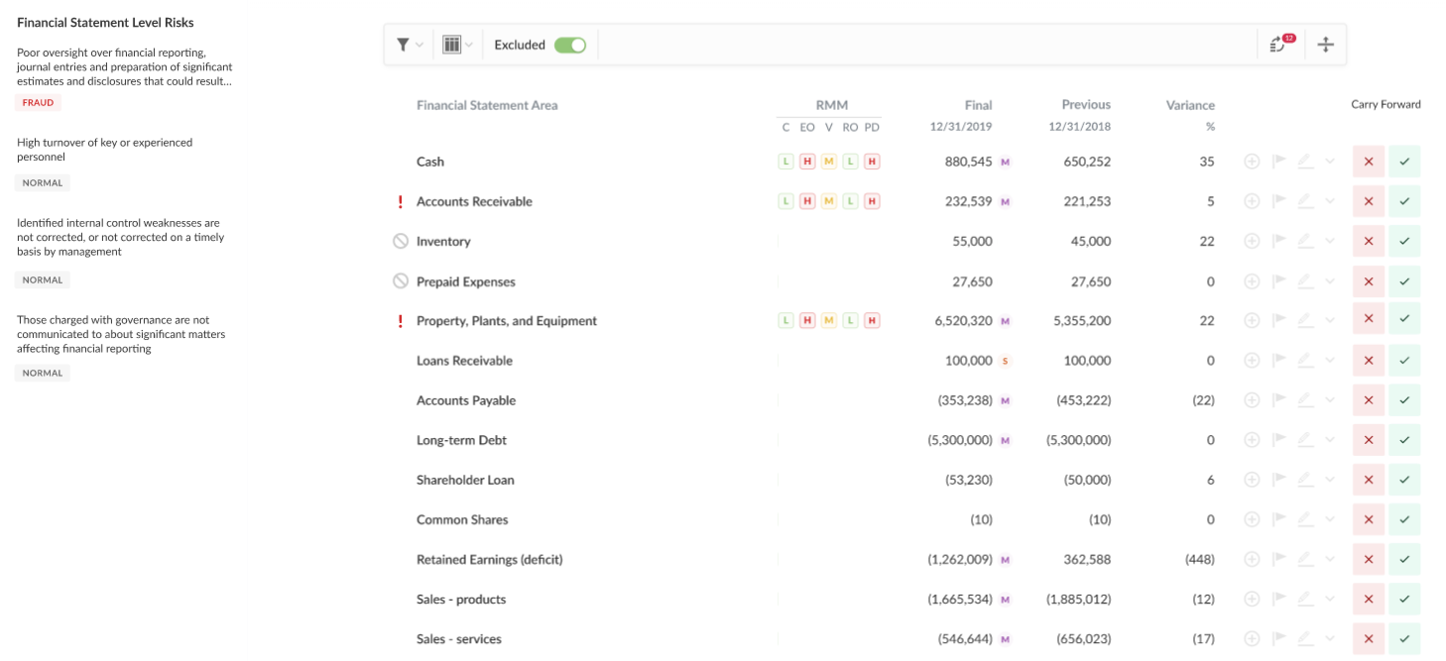This screenshot has width=1446, height=661.
Task: Expand the chevron on Prepaid Expenses row
Action: point(1330,281)
